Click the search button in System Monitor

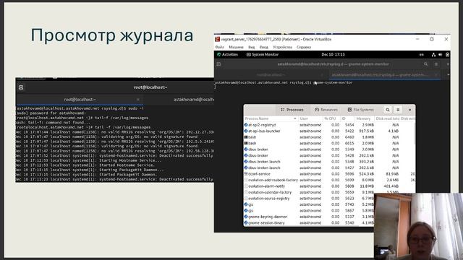[388, 110]
